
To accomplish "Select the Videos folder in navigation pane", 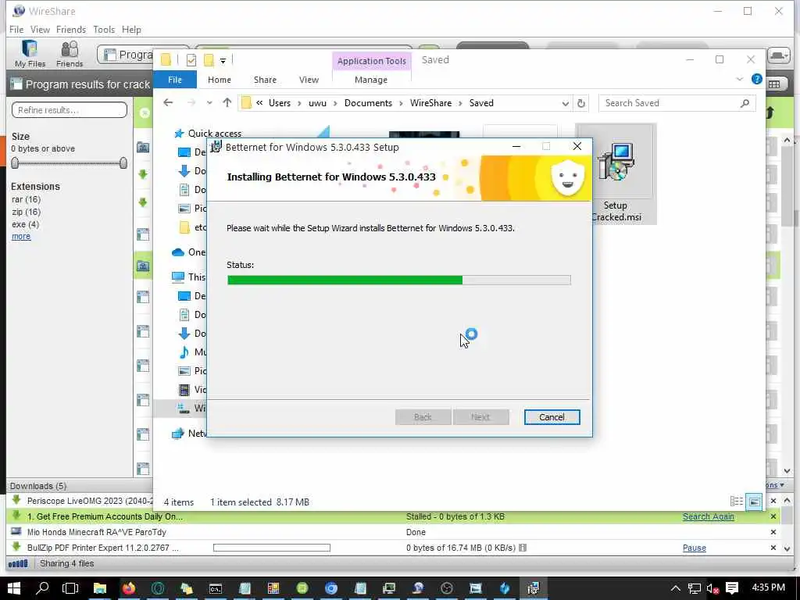I will click(x=193, y=390).
